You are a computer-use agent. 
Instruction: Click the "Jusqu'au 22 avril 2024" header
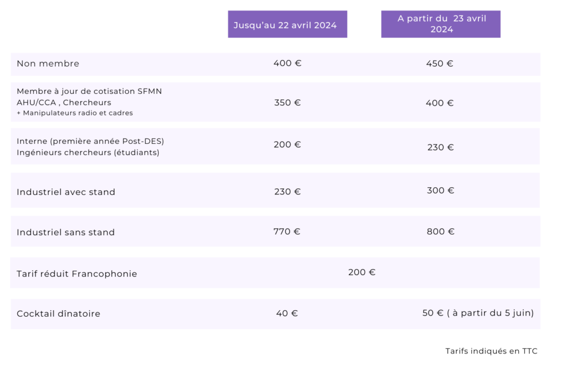click(x=287, y=25)
